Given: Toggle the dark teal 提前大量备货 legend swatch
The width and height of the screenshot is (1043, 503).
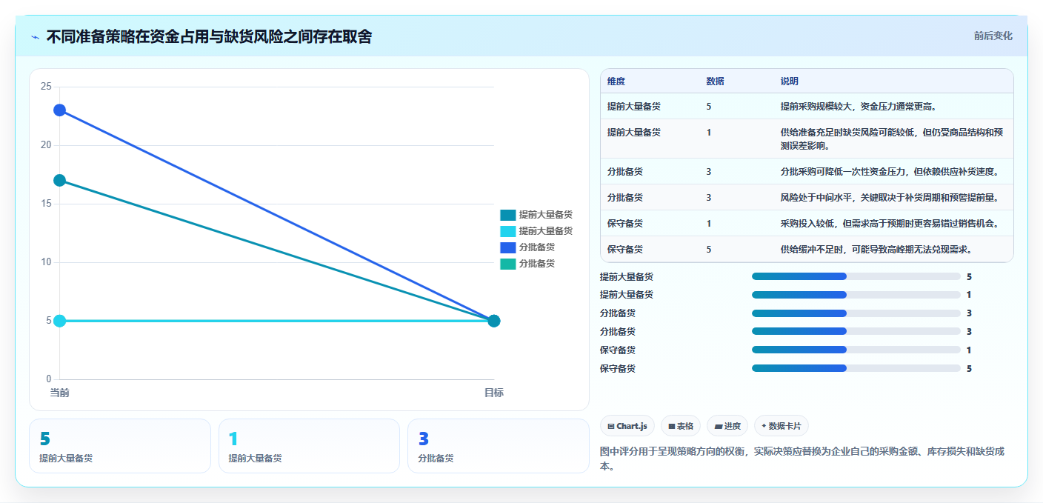Looking at the screenshot, I should [507, 215].
